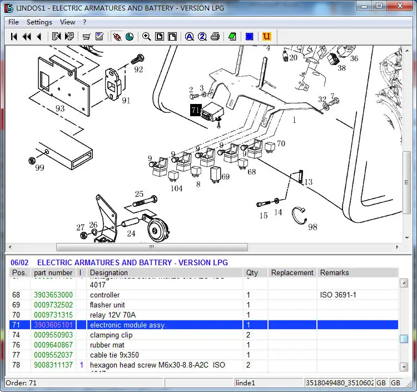Click callout number 69 in the diagram
This screenshot has width=417, height=392.
[x=226, y=177]
